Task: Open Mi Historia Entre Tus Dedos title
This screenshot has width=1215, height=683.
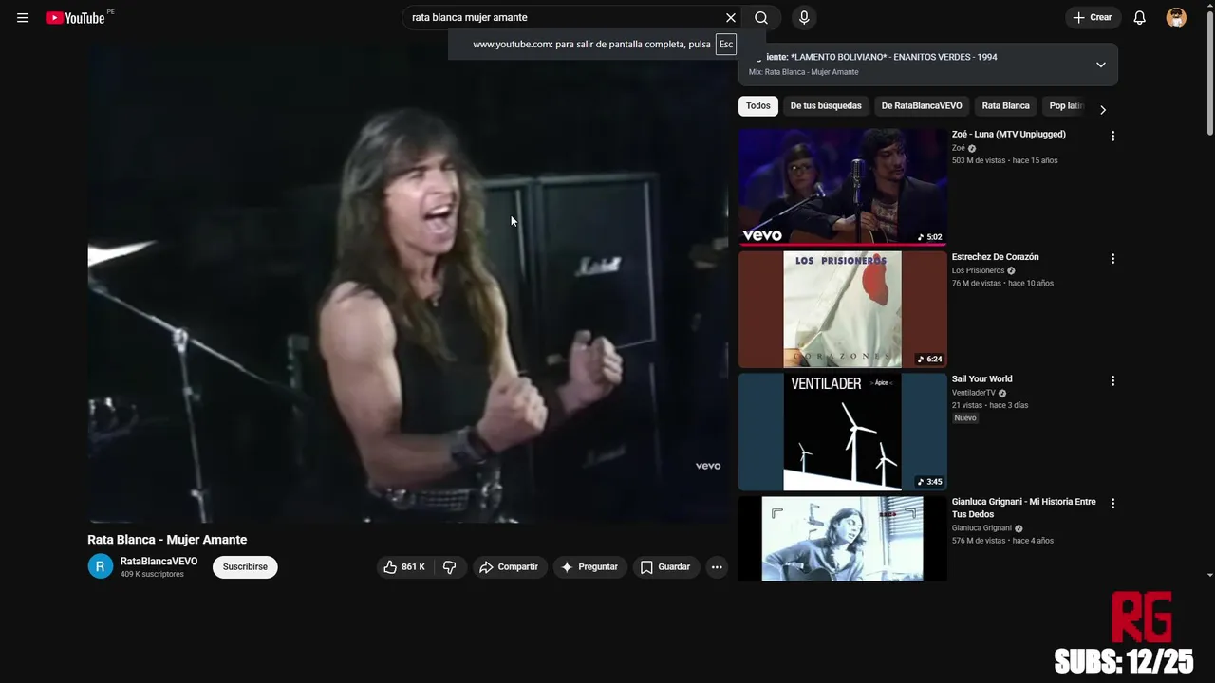Action: click(1024, 508)
